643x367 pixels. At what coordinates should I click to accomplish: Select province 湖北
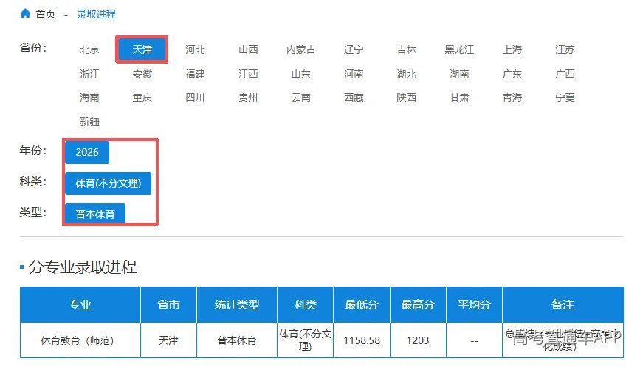406,74
